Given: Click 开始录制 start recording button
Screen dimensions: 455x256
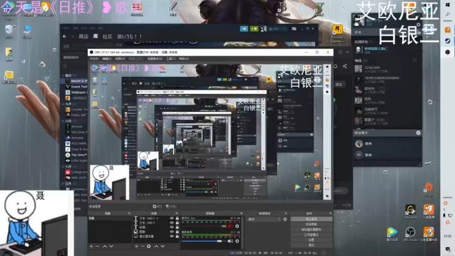Looking at the screenshot, I should (x=311, y=224).
